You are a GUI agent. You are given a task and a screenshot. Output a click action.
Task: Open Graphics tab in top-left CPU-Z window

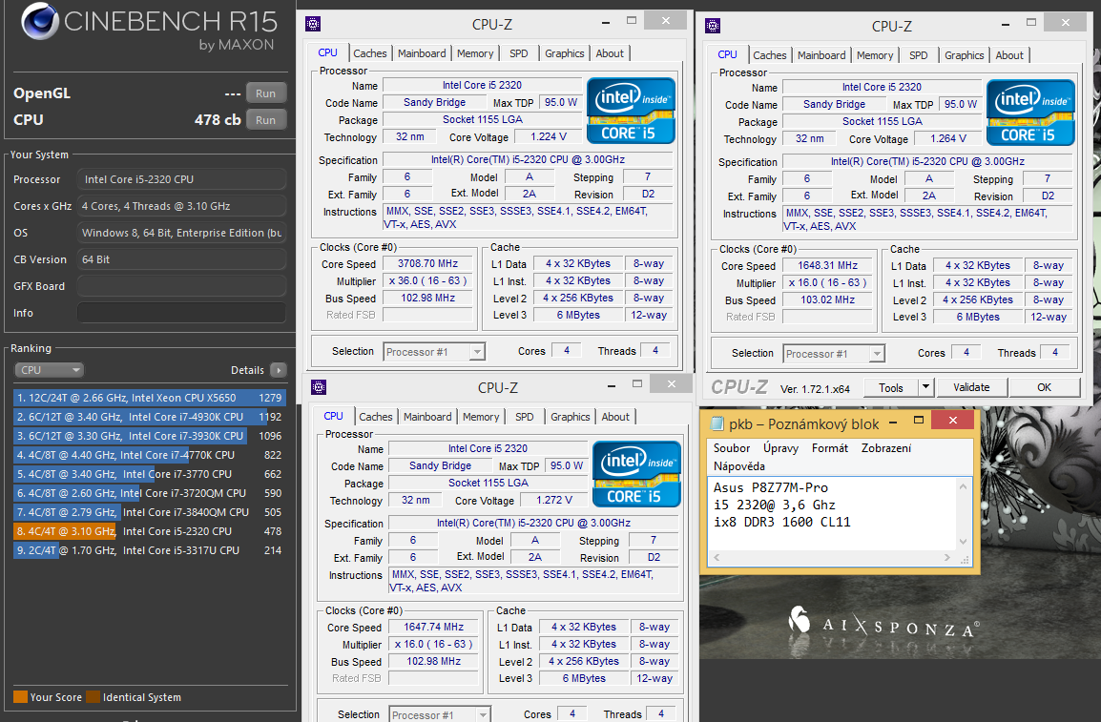565,53
